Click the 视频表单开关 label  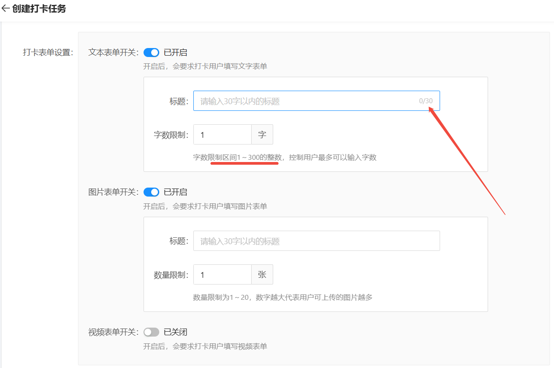click(113, 332)
